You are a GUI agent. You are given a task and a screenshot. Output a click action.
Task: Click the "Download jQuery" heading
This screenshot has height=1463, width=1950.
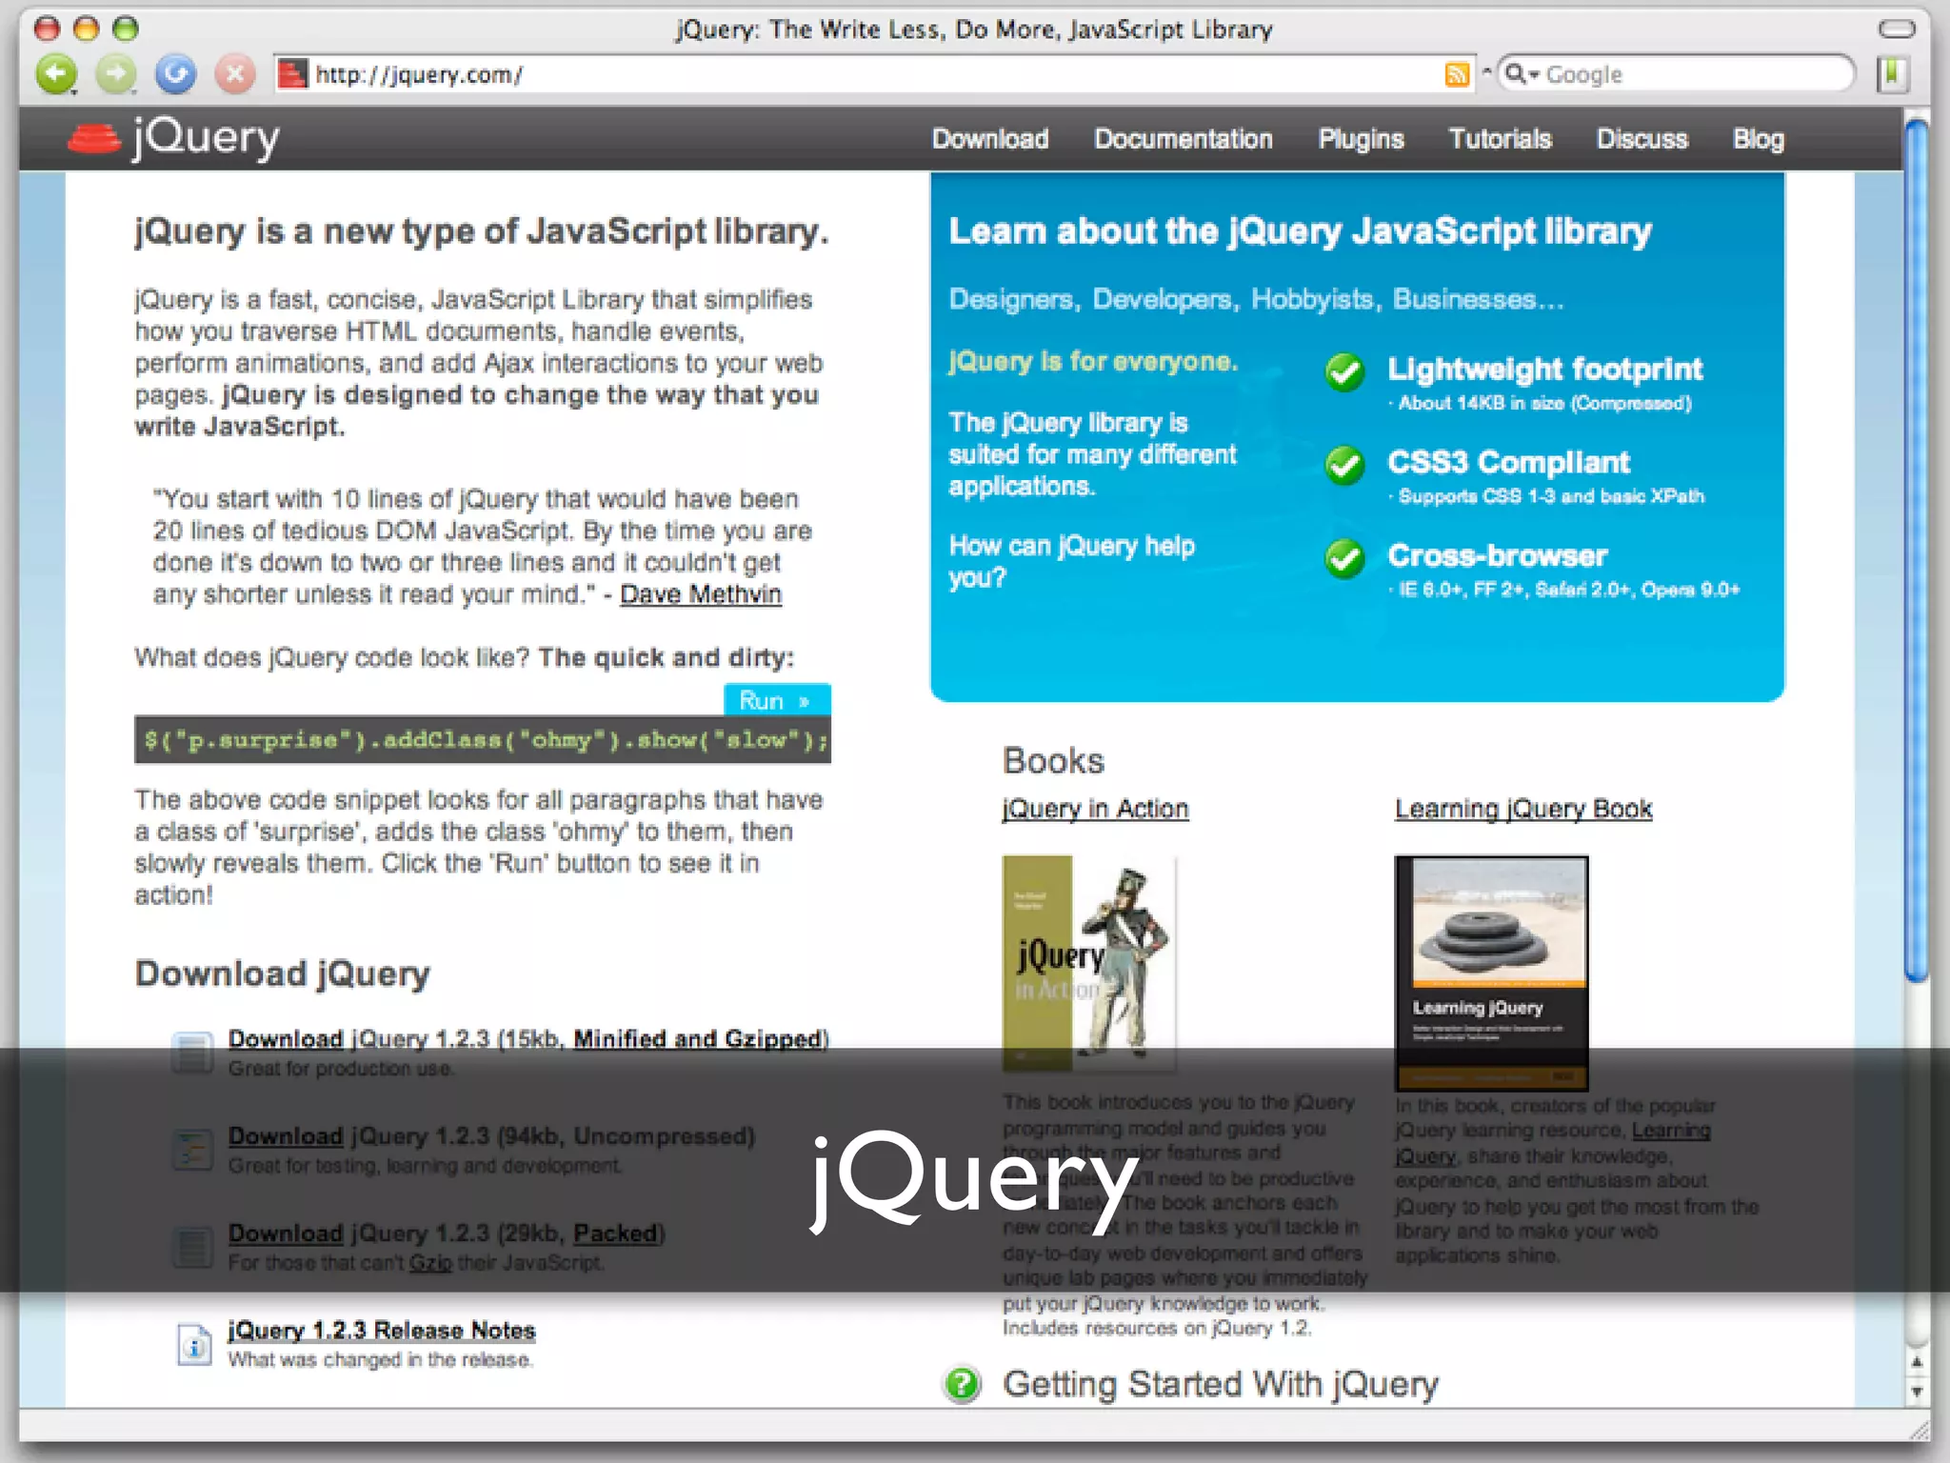click(x=282, y=973)
